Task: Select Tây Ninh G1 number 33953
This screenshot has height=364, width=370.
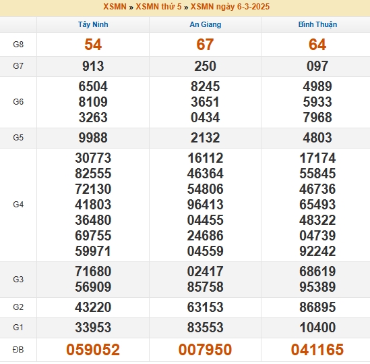Action: (x=93, y=328)
